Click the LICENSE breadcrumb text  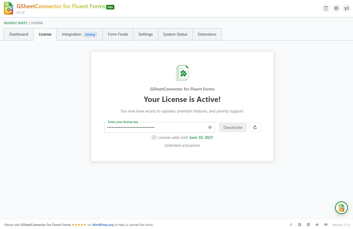click(37, 23)
